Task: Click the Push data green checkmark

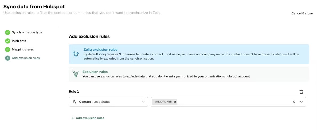Action: 7,41
